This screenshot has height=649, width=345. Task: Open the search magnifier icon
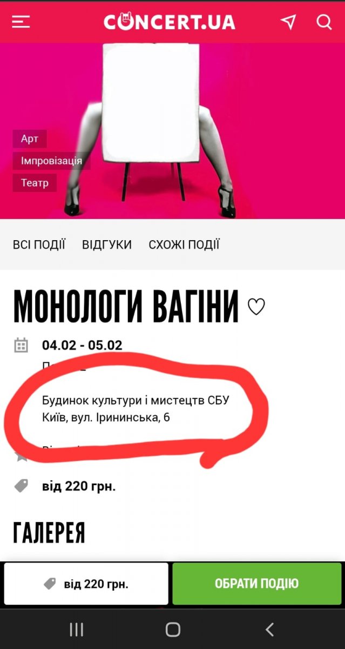(324, 22)
